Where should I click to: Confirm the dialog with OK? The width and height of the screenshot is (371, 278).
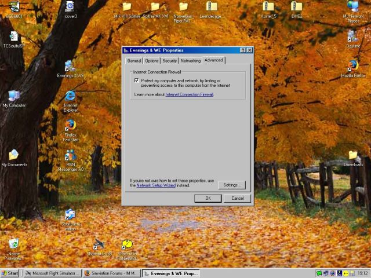[x=208, y=198]
